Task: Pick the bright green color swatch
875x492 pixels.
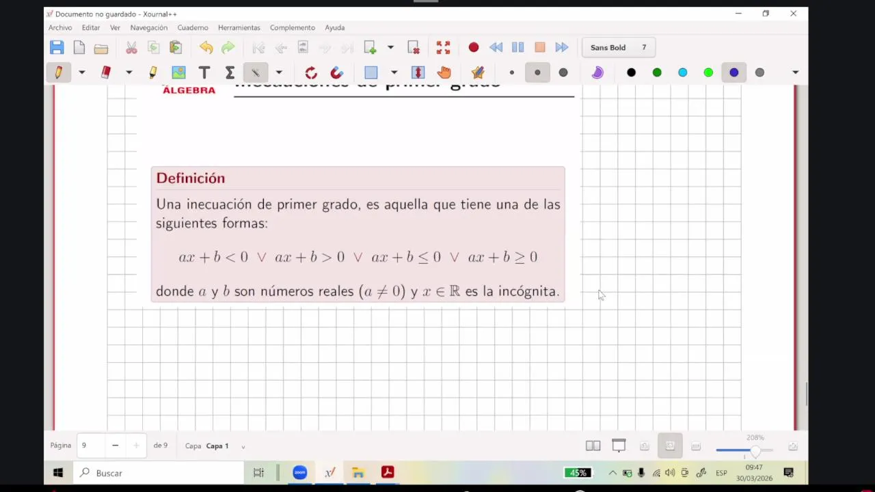Action: (x=708, y=72)
